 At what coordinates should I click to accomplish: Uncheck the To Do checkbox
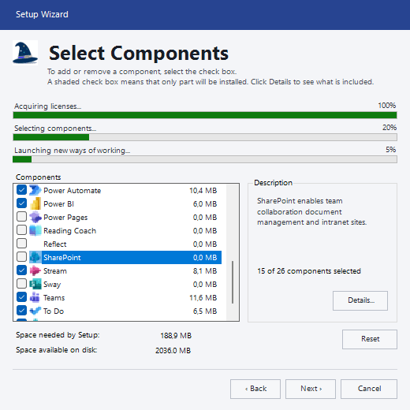point(21,311)
